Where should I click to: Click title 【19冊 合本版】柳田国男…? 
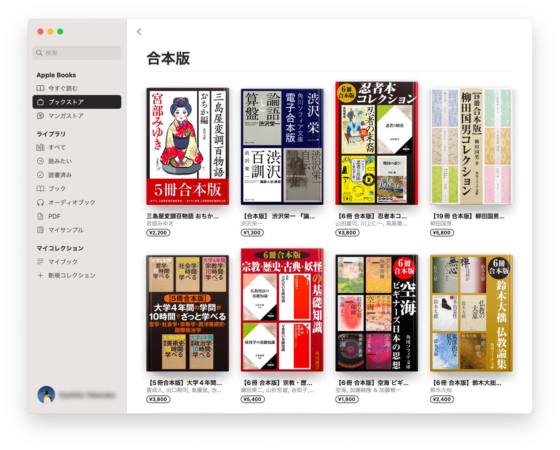pyautogui.click(x=467, y=216)
